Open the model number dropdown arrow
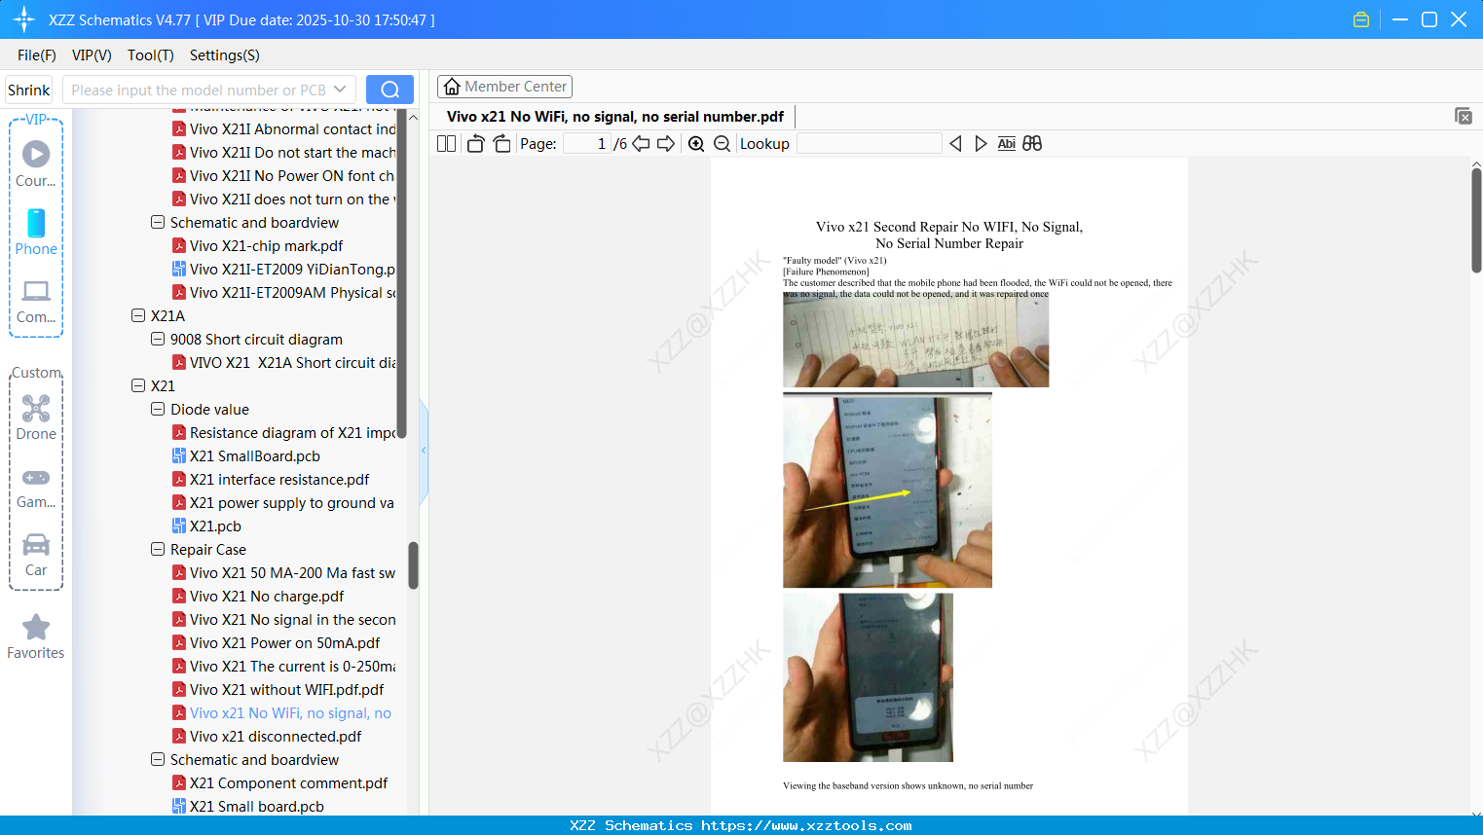The height and width of the screenshot is (835, 1483). 340,90
